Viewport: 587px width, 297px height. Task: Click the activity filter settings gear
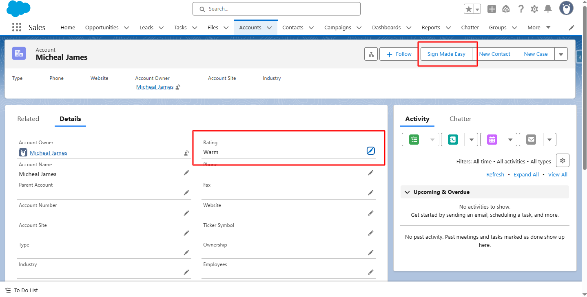[563, 161]
